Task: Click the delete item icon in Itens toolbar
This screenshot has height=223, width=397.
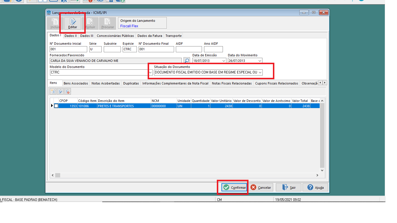Action: [67, 91]
